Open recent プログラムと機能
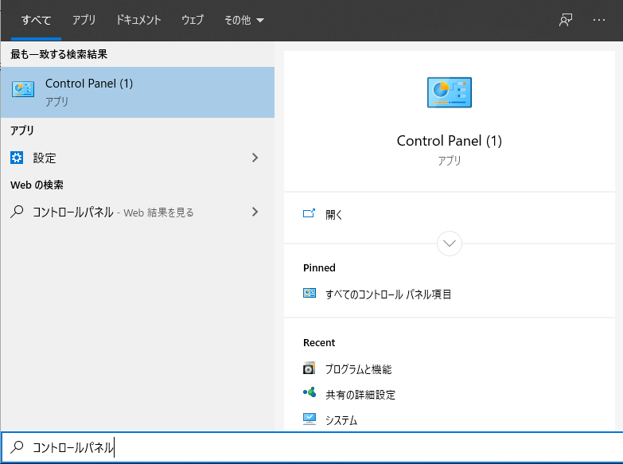 click(358, 369)
